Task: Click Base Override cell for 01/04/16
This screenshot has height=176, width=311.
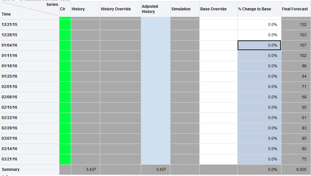Action: tap(218, 45)
